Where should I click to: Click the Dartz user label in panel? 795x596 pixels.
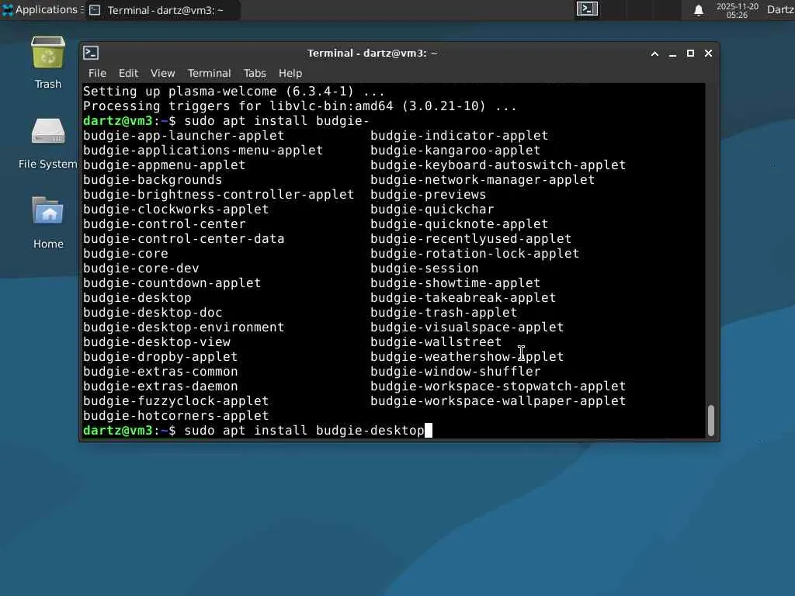(x=781, y=9)
